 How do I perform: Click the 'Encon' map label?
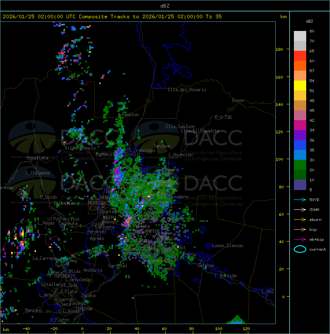(x=238, y=100)
